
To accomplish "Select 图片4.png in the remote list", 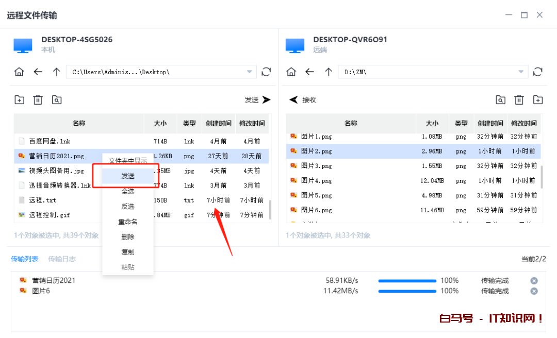I will (x=317, y=181).
